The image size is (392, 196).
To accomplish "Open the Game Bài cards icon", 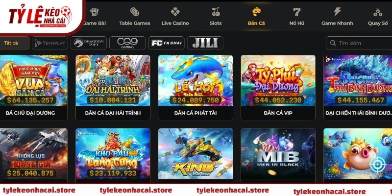I will (94, 12).
